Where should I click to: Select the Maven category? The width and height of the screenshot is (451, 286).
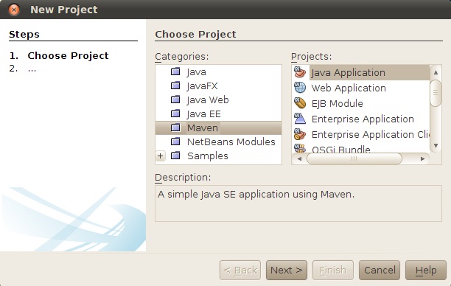203,128
